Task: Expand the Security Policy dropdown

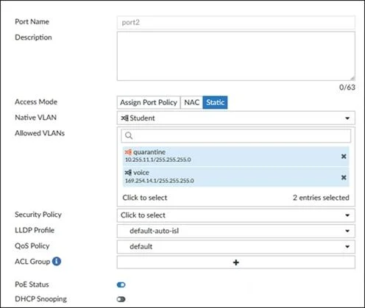Action: click(236, 215)
